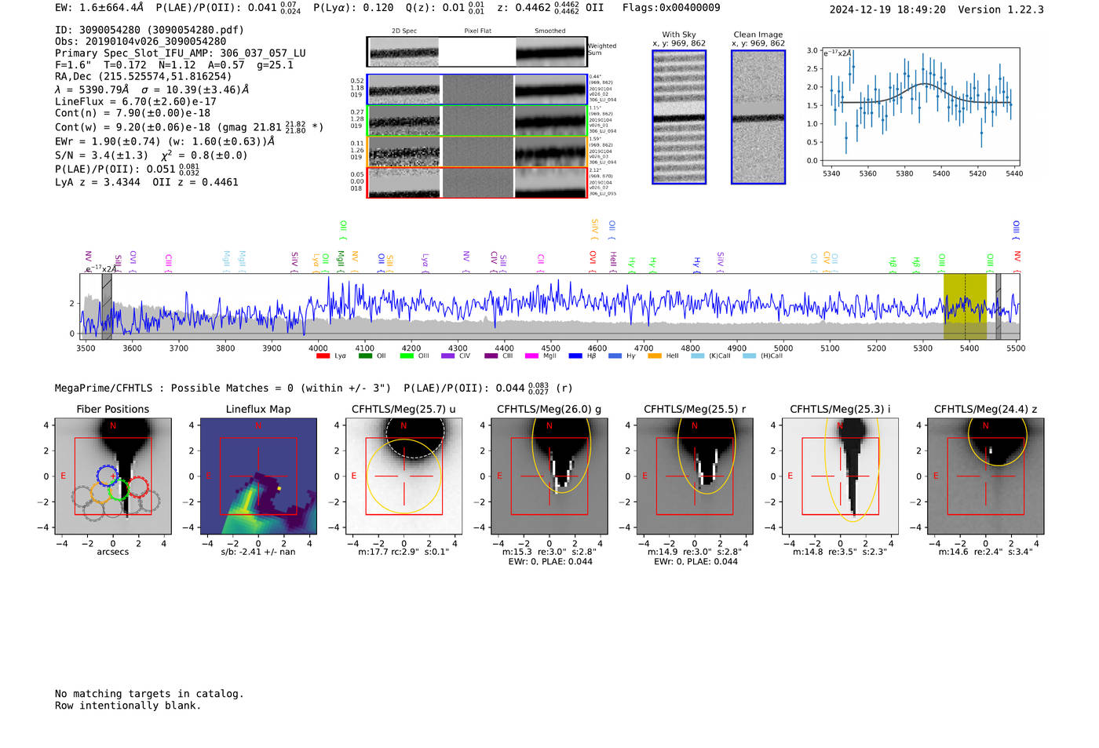
Task: Click the RA,Dec coordinates text
Action: click(144, 76)
